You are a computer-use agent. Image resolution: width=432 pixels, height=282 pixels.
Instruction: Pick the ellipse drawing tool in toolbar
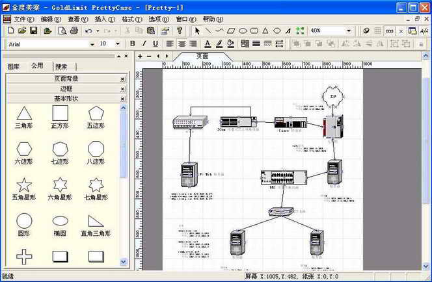[x=243, y=31]
